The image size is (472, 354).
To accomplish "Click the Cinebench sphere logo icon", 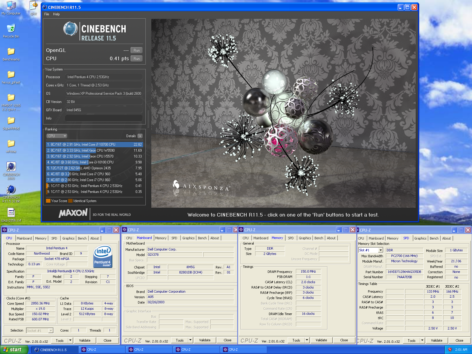I will tap(71, 29).
